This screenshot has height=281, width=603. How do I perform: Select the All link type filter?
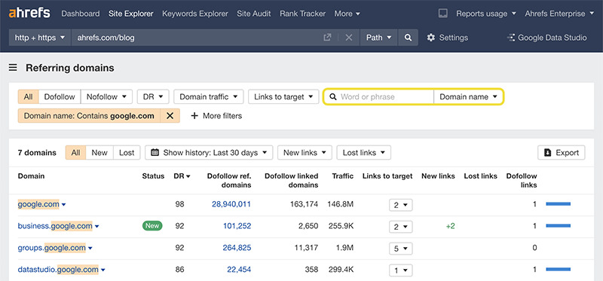pos(28,96)
